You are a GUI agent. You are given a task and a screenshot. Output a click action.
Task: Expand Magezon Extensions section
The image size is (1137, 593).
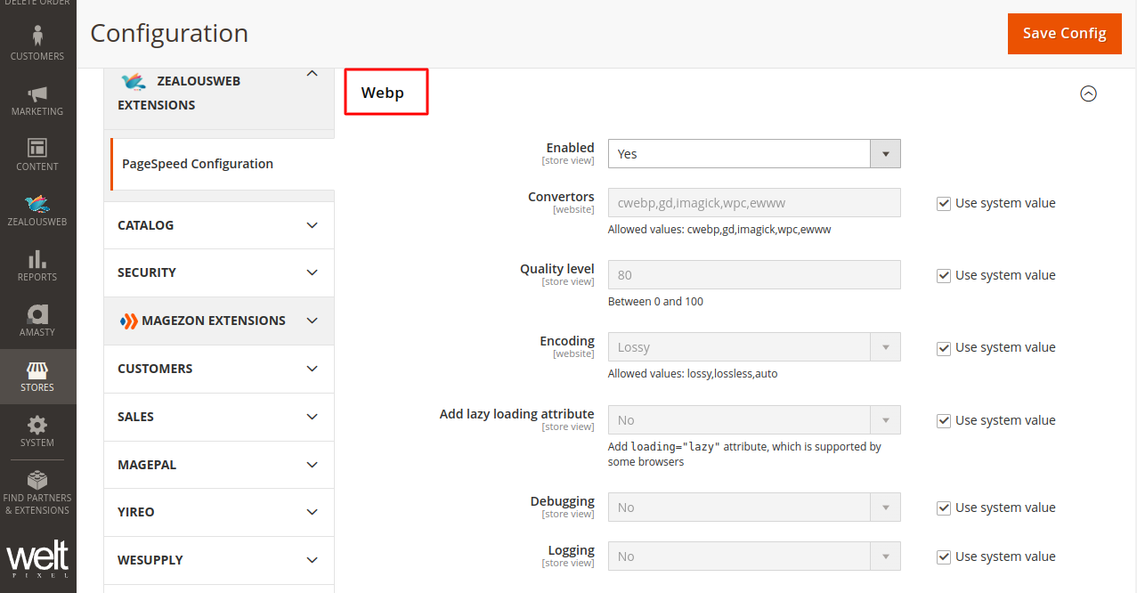point(218,321)
